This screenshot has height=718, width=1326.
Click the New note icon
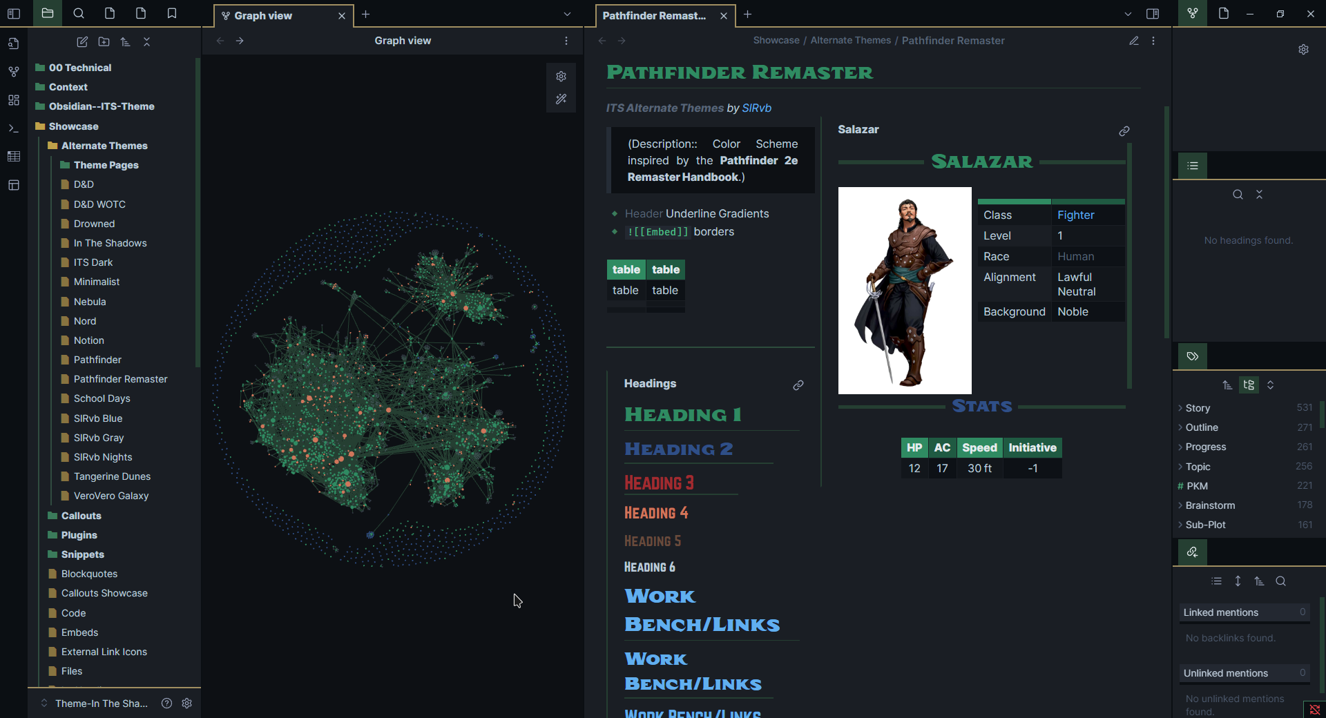(82, 42)
